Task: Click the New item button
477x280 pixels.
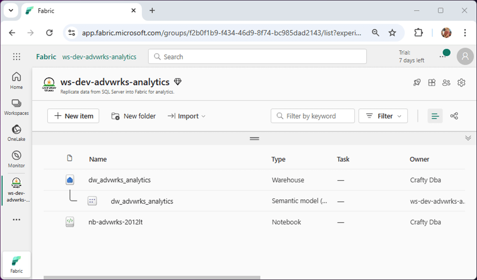Action: (73, 116)
